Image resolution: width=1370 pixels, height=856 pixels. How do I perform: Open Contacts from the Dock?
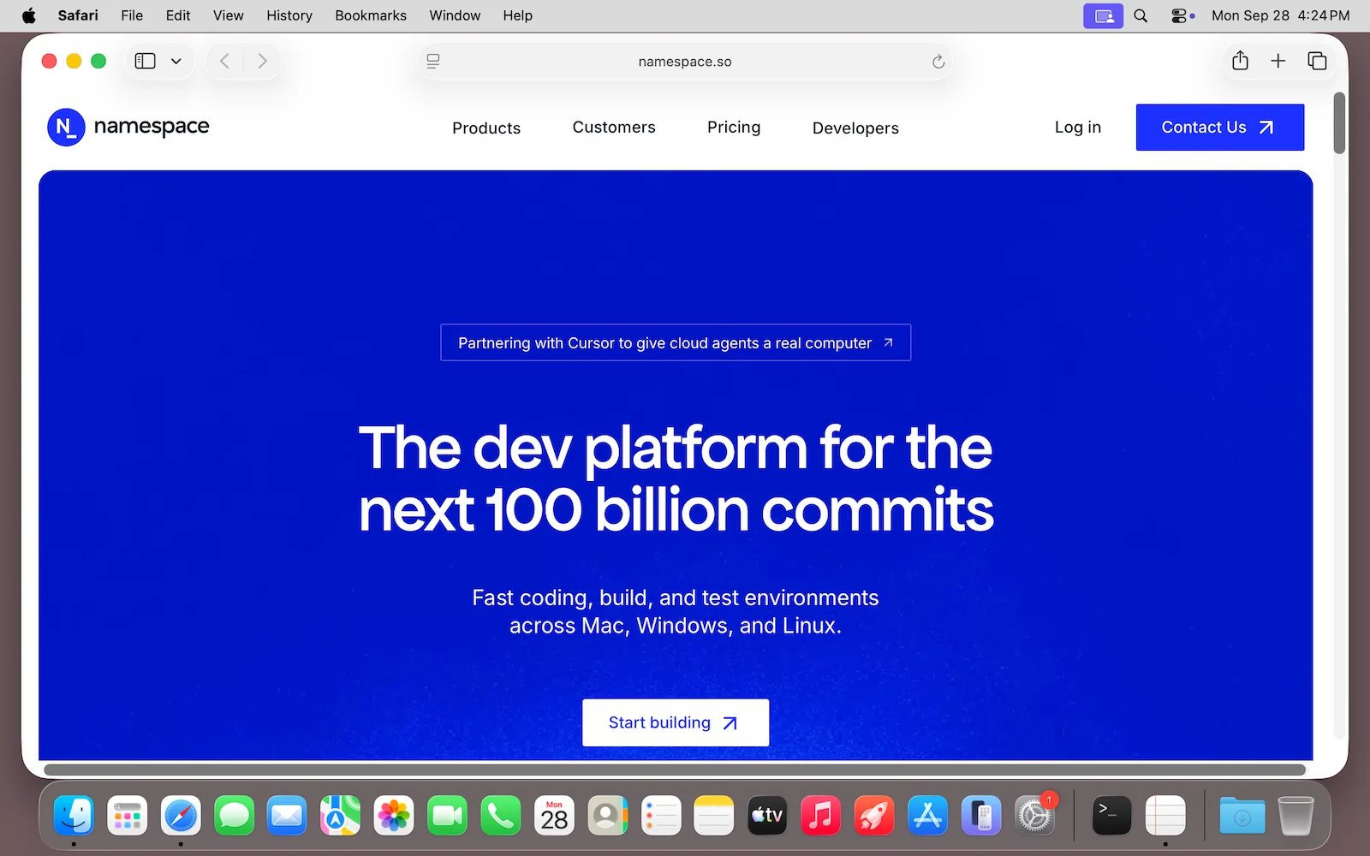tap(607, 816)
